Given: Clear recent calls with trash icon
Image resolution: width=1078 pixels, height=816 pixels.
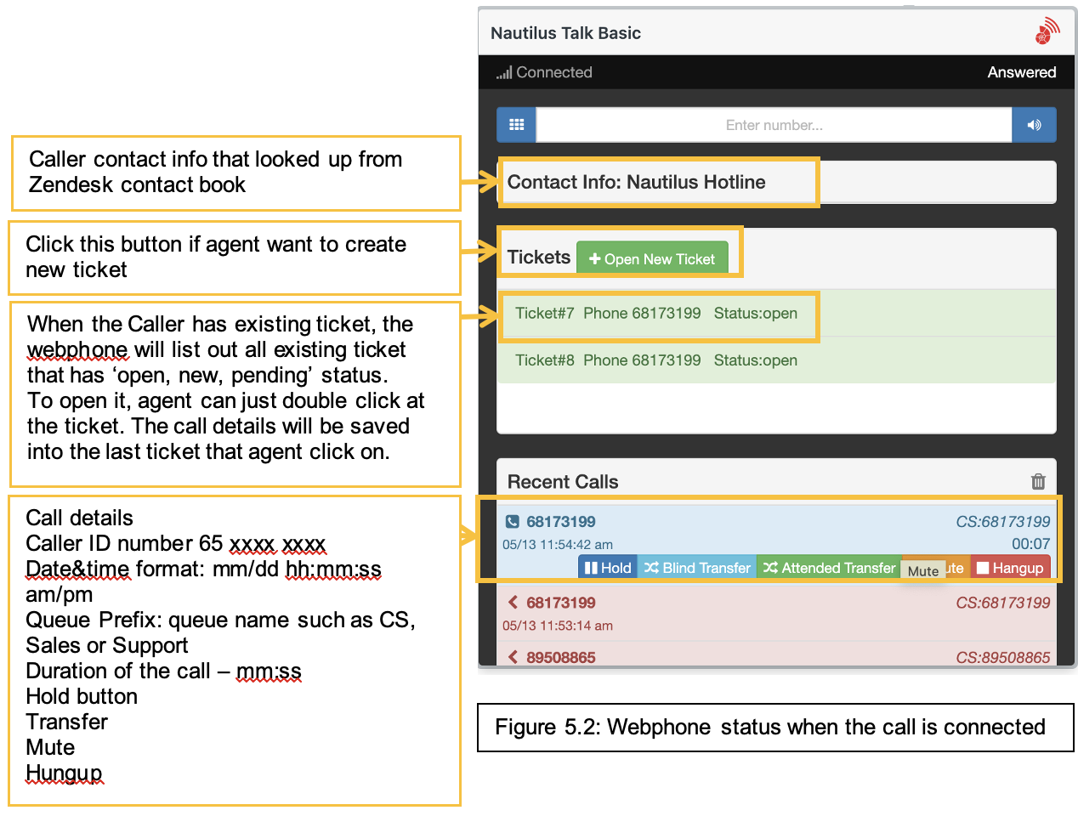Looking at the screenshot, I should [1038, 482].
